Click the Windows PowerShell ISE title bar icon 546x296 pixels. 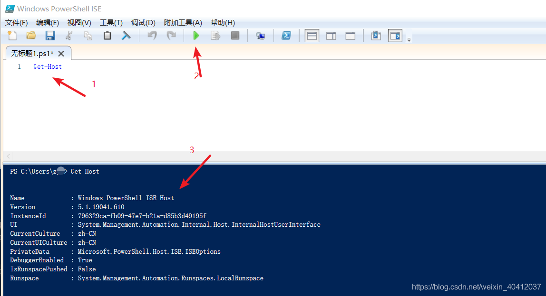10,9
